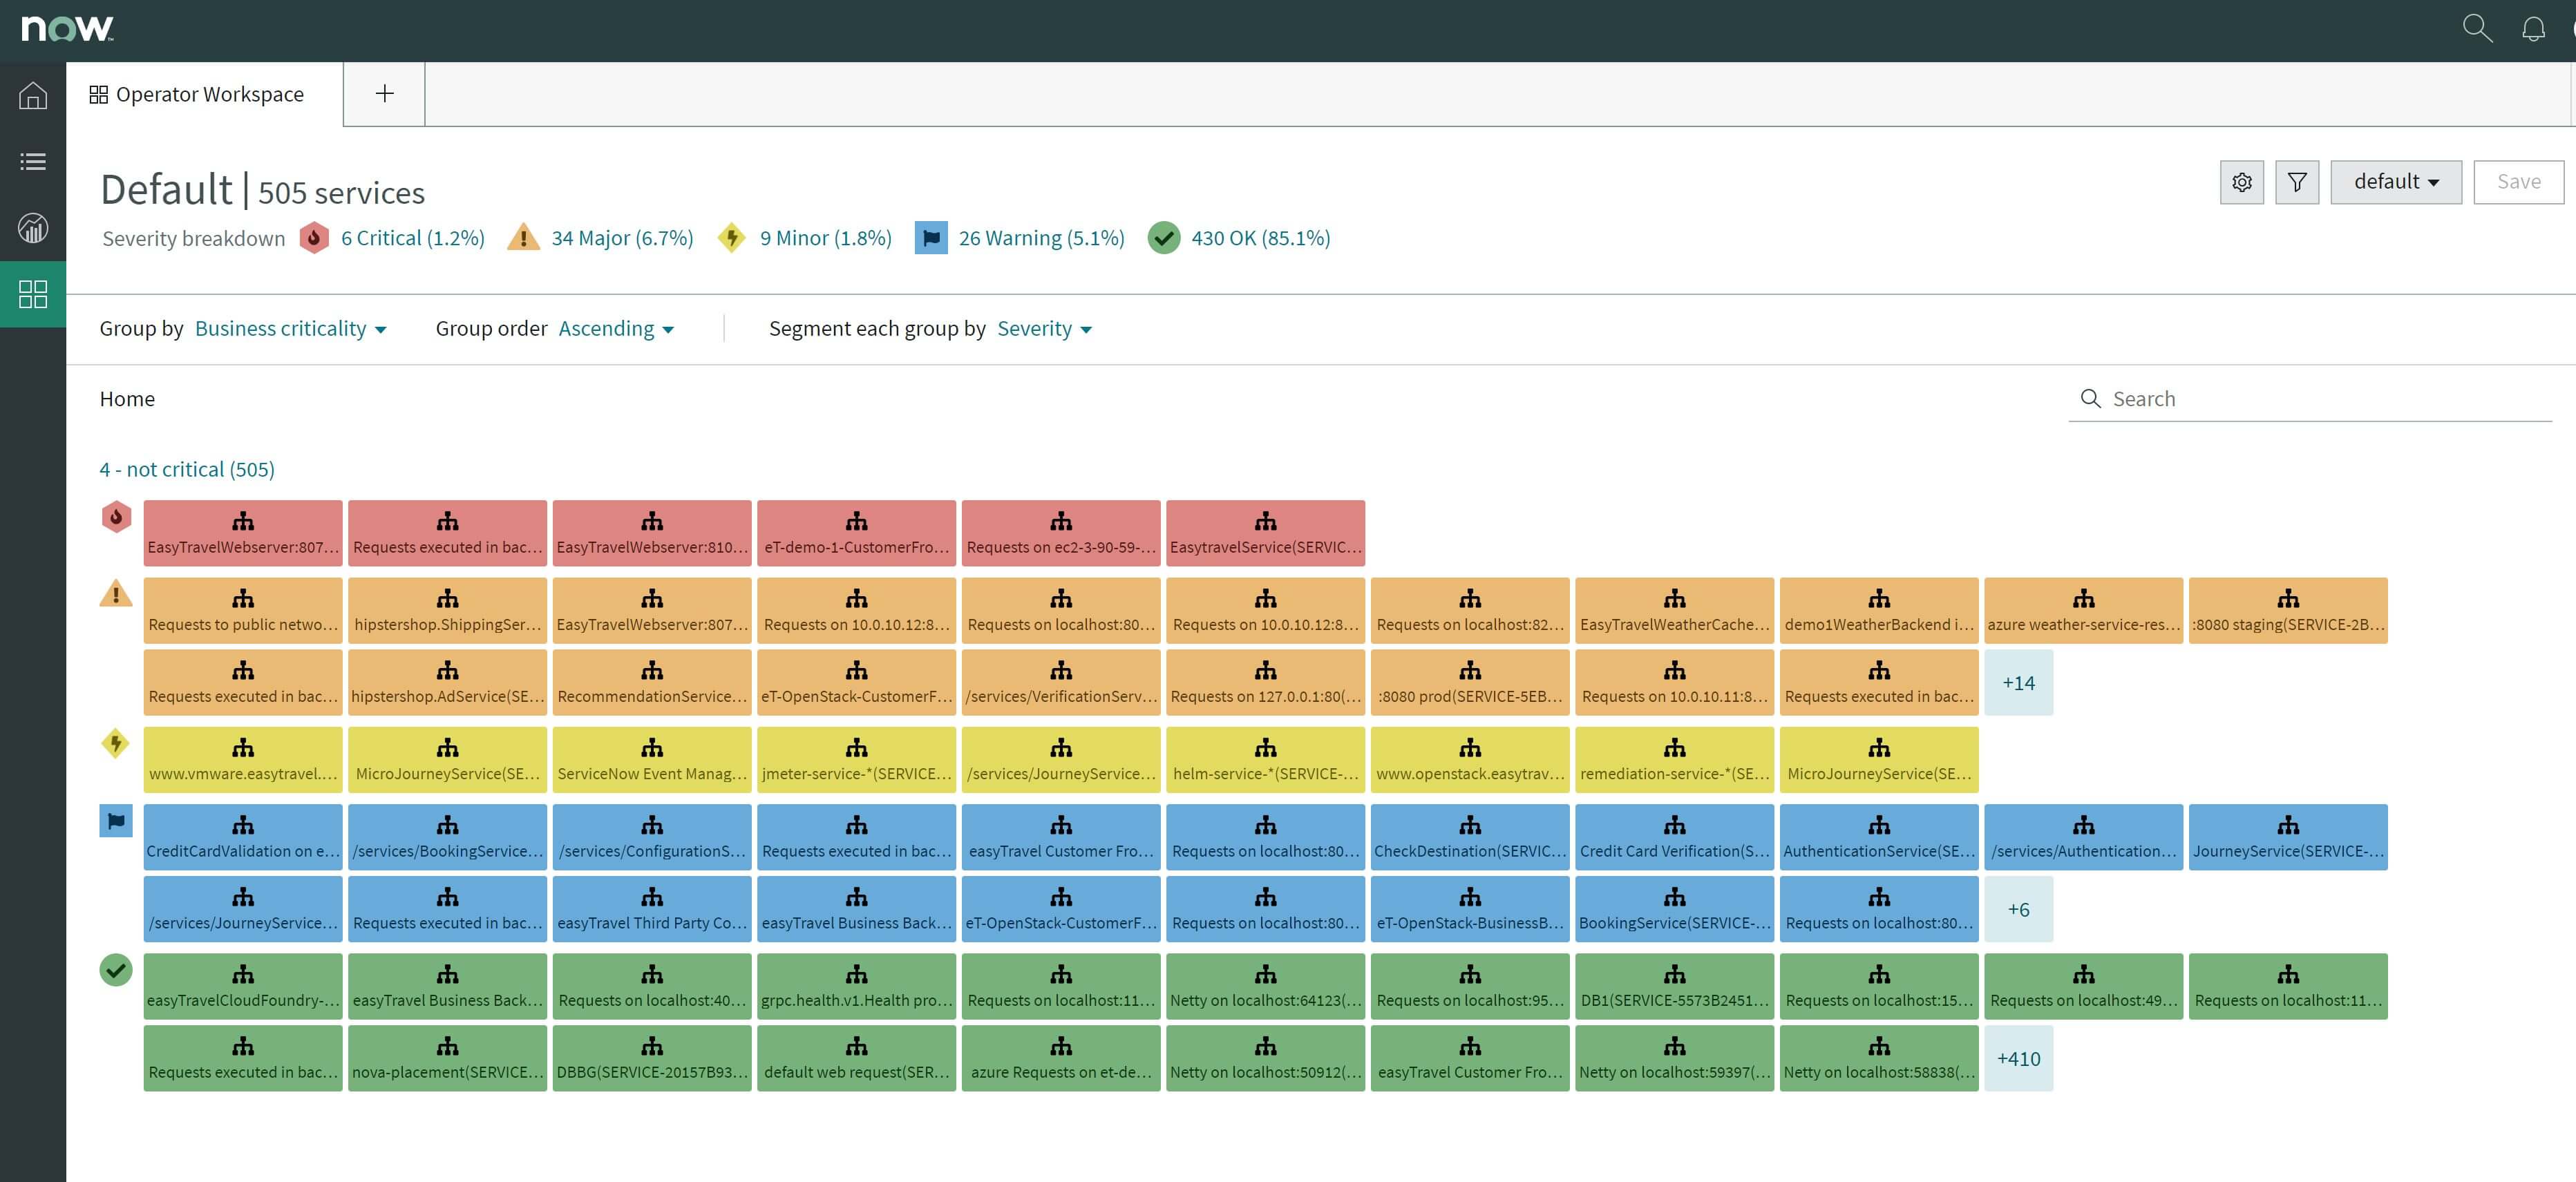2576x1182 pixels.
Task: Click the ServiceNow logo
Action: (x=67, y=29)
